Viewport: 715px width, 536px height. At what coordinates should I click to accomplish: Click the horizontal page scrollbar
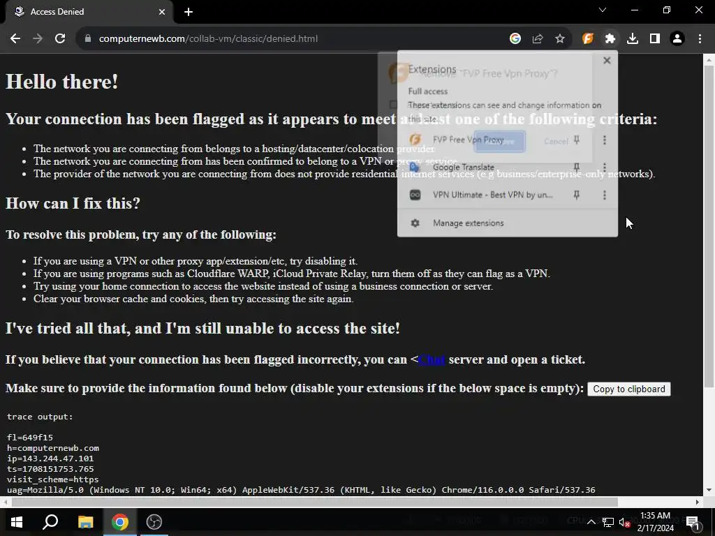point(315,502)
